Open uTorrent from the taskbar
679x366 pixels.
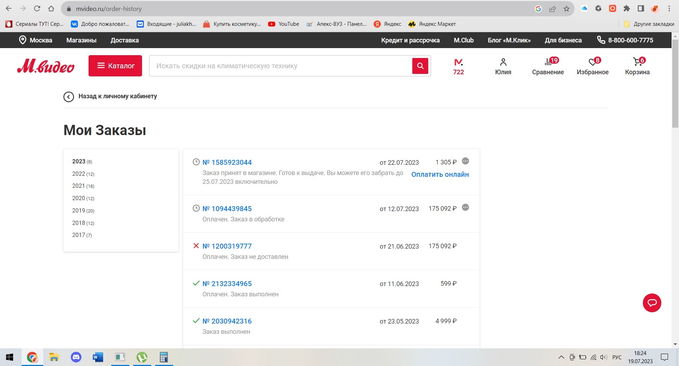tap(142, 357)
